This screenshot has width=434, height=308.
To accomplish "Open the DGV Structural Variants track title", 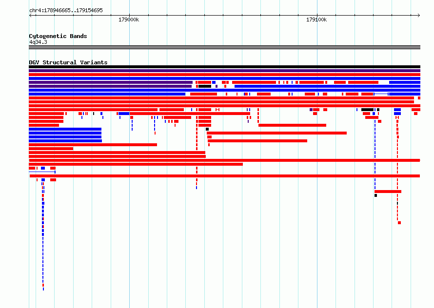I will [x=68, y=62].
